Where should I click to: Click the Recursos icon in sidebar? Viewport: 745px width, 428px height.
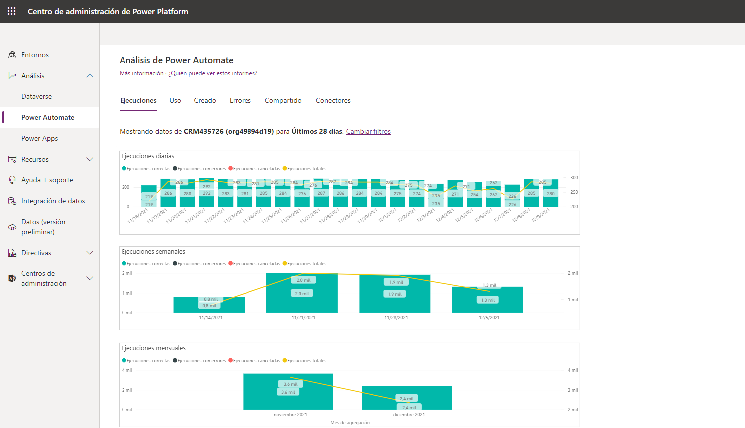point(12,159)
